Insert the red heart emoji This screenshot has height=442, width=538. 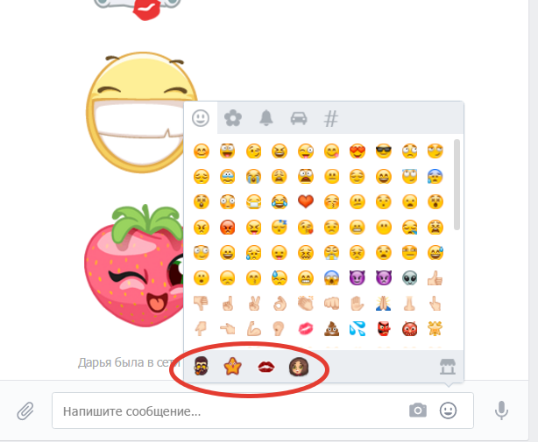click(x=306, y=201)
